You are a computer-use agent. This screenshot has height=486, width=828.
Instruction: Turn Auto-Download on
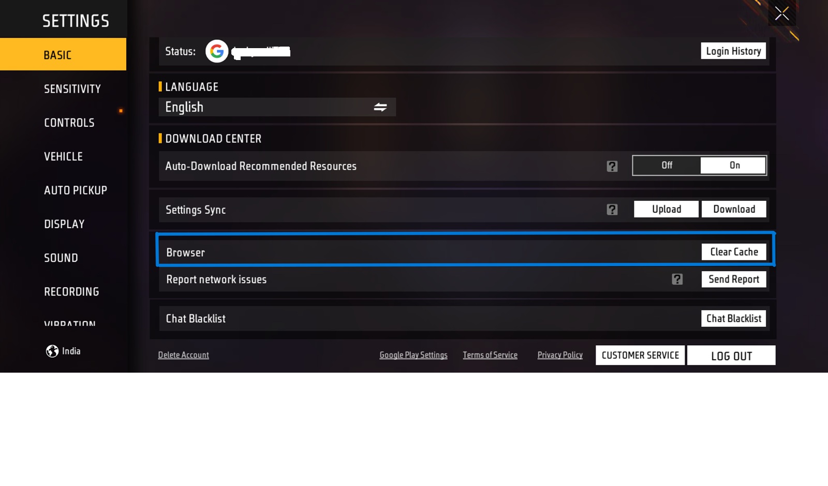point(733,166)
